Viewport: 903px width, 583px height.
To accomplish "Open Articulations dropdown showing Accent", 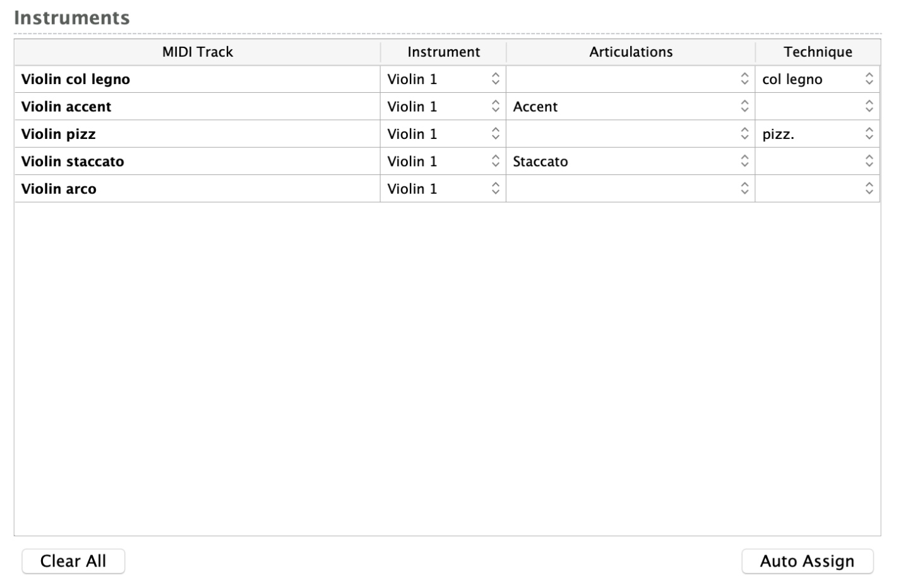I will (x=631, y=107).
